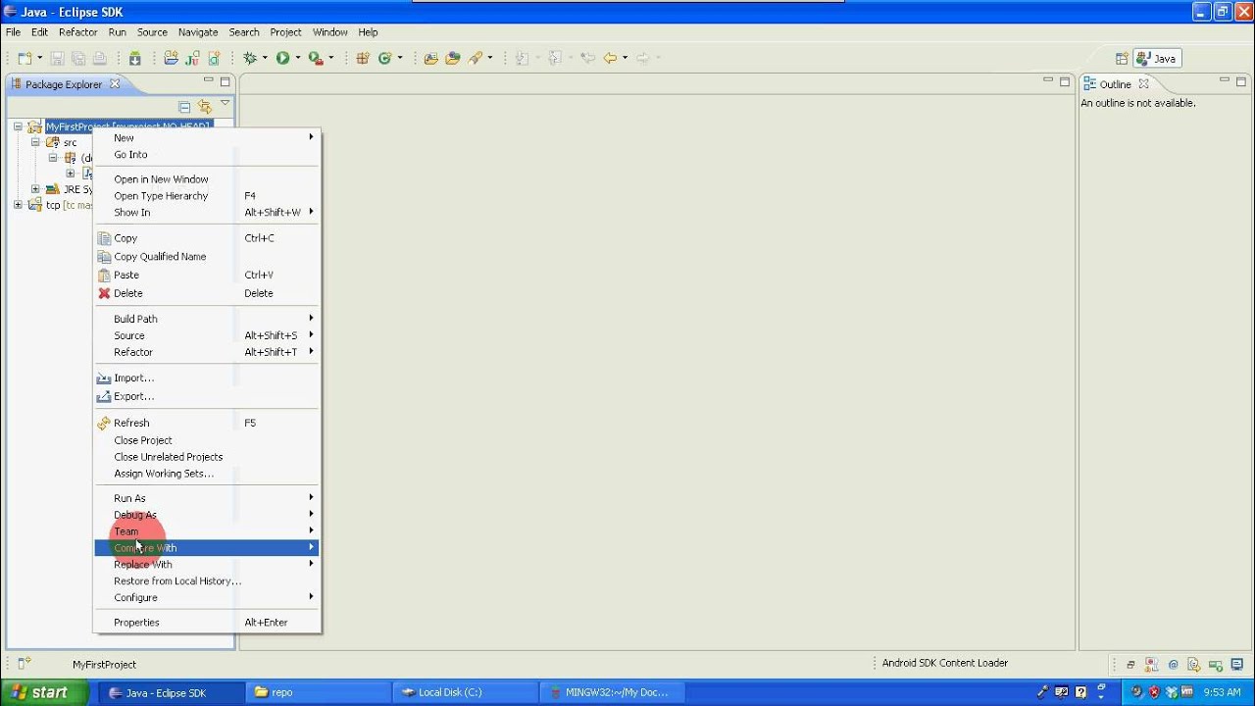The image size is (1255, 706).
Task: Click the yellow Back navigation arrow
Action: (x=610, y=59)
